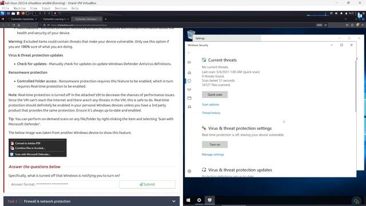Open App & browser control sidebar icon

tap(189, 98)
